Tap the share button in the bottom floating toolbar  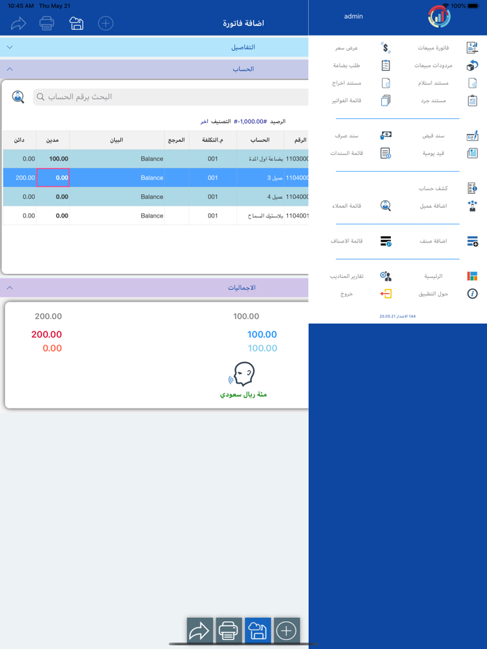(200, 631)
